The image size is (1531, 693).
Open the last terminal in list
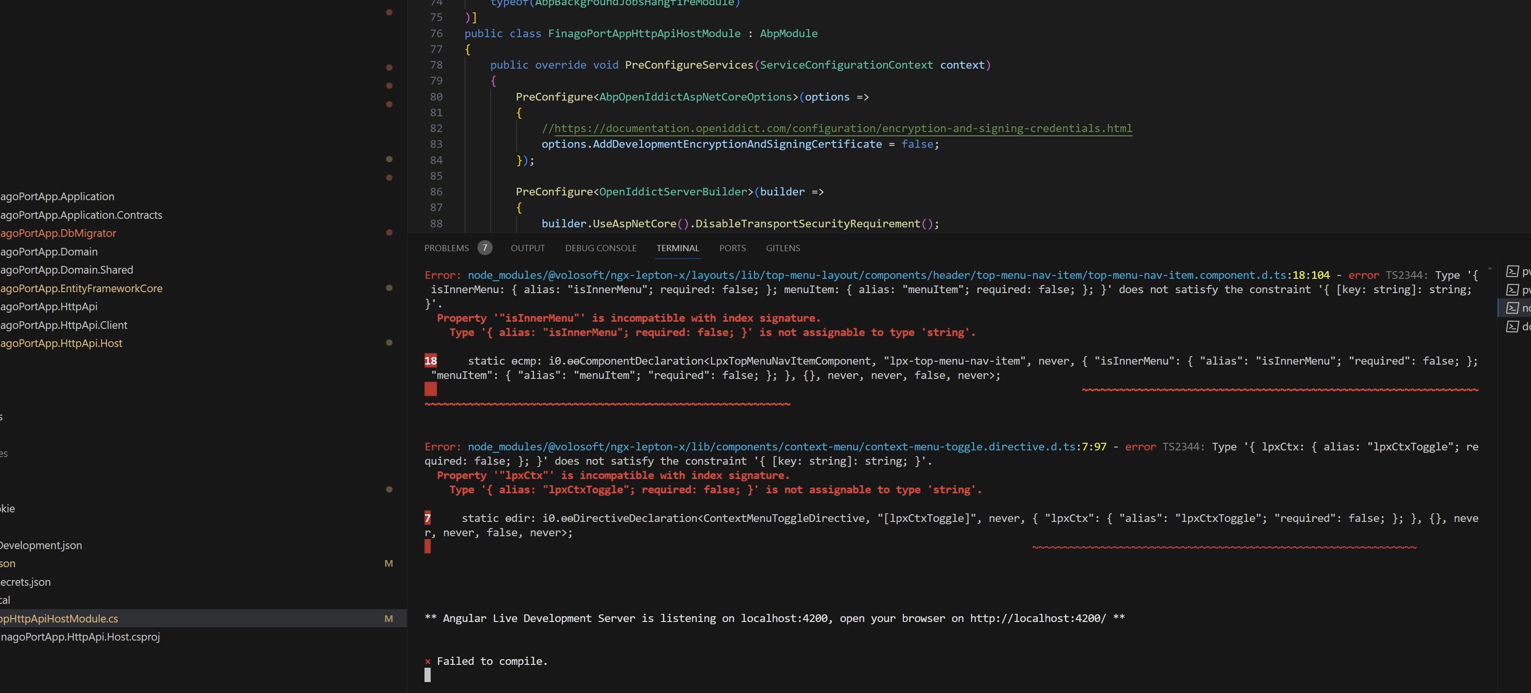point(1512,326)
